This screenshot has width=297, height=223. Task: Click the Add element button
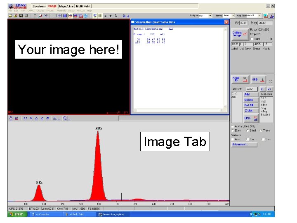coord(251,95)
